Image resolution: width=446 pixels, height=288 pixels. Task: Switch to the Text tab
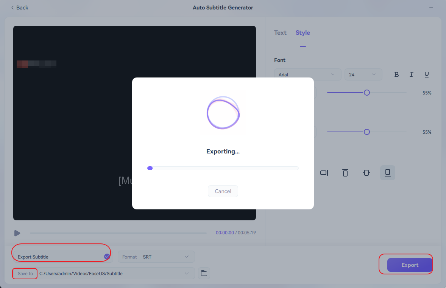[280, 33]
